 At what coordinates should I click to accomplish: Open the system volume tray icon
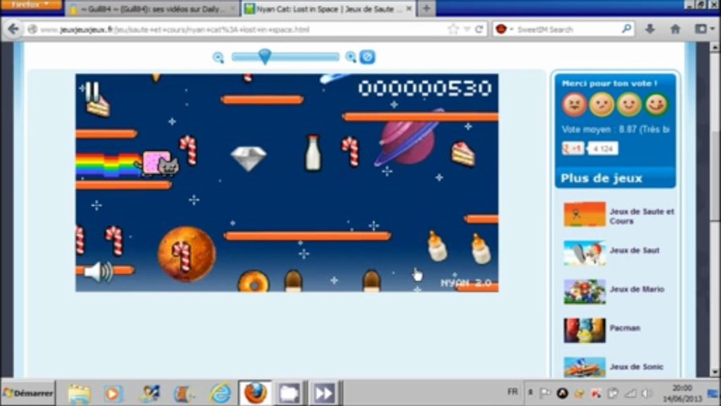pos(647,393)
